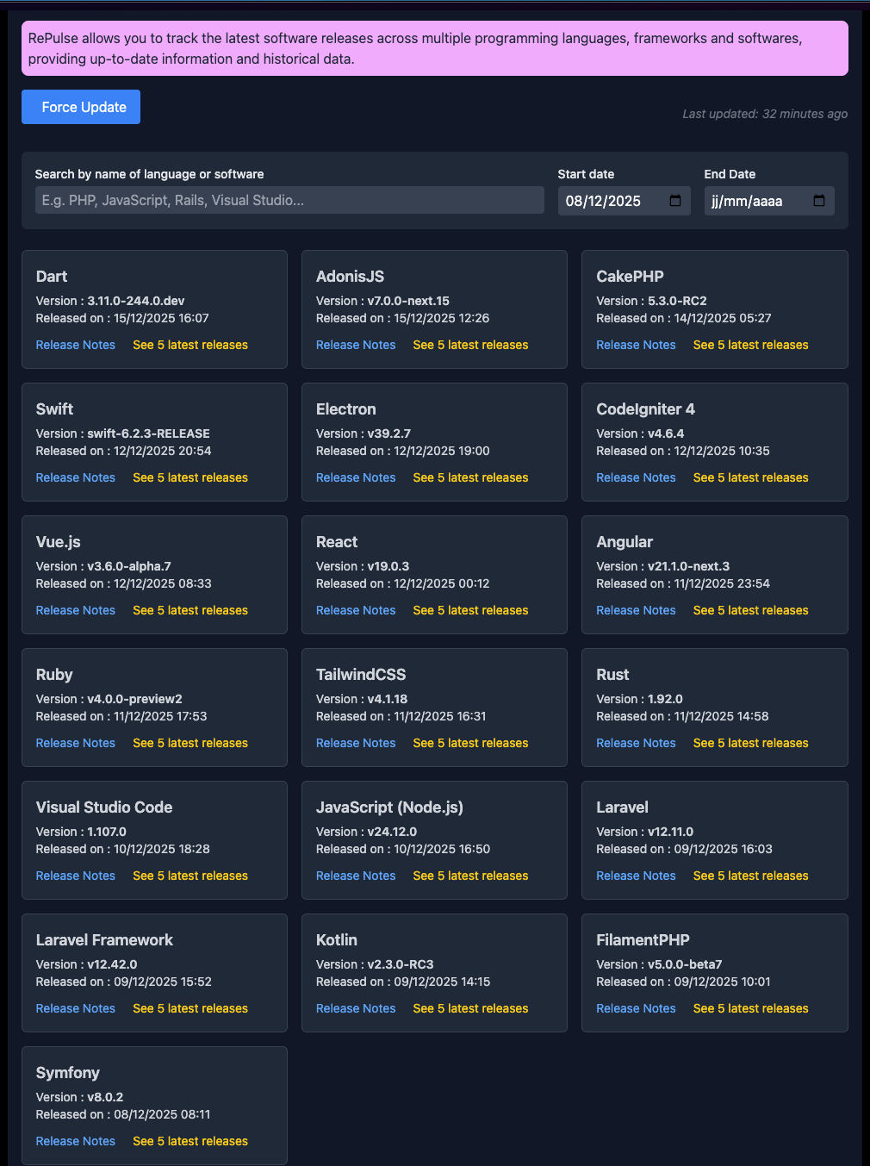
Task: See 5 latest releases for FilamentPHP
Action: [751, 1008]
